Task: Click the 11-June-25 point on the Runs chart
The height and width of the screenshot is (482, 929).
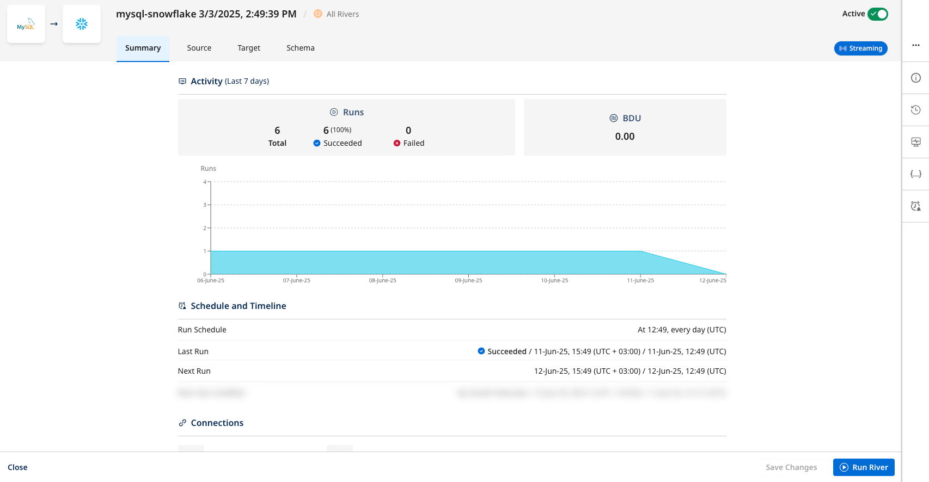Action: click(641, 251)
